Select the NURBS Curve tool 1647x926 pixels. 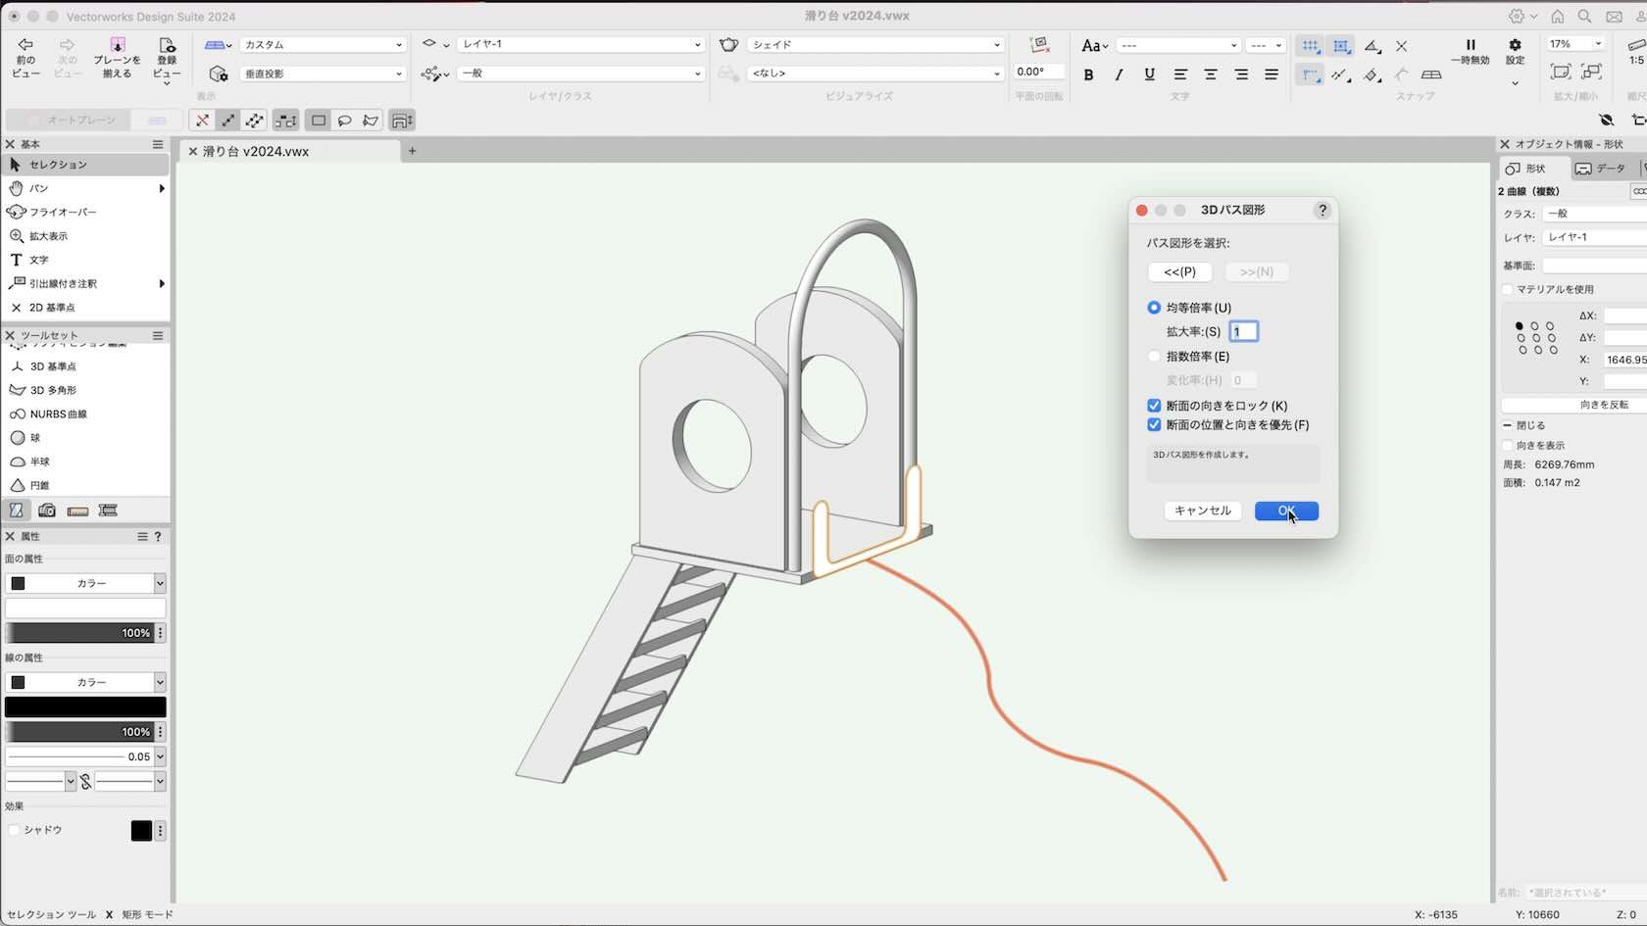[85, 414]
